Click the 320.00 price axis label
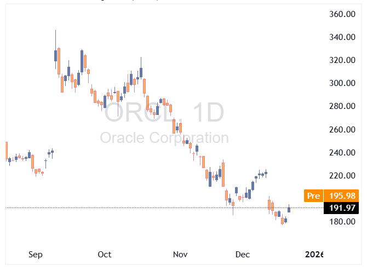367x271 pixels. click(x=343, y=60)
